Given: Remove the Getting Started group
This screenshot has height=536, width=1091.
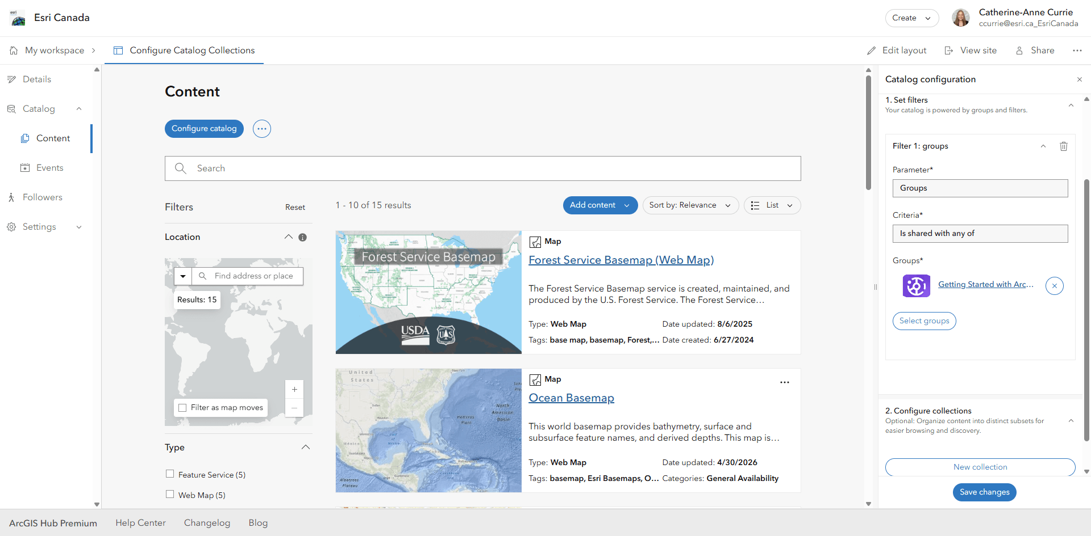Looking at the screenshot, I should (1055, 286).
